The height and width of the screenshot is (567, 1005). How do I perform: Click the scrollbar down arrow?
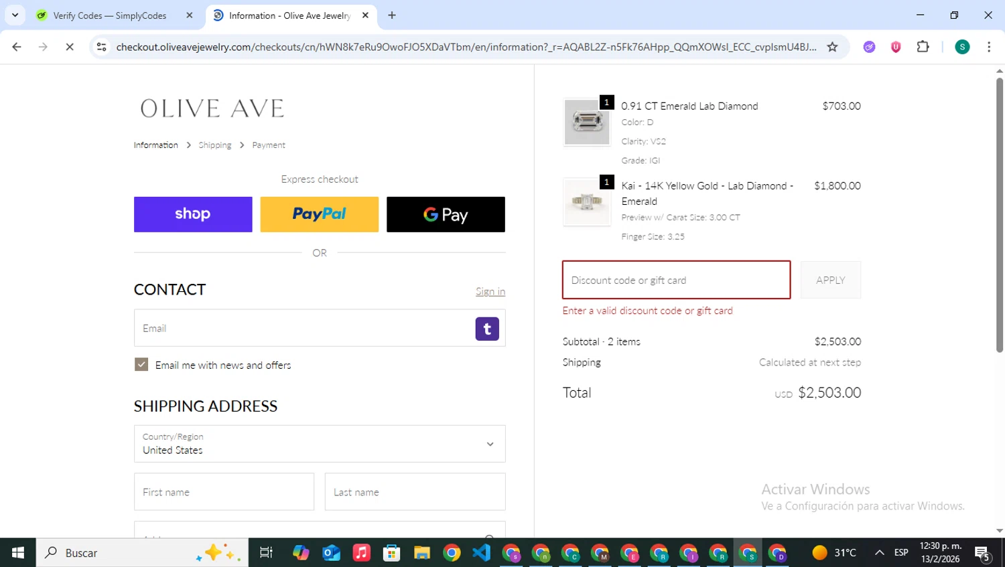point(1000,531)
